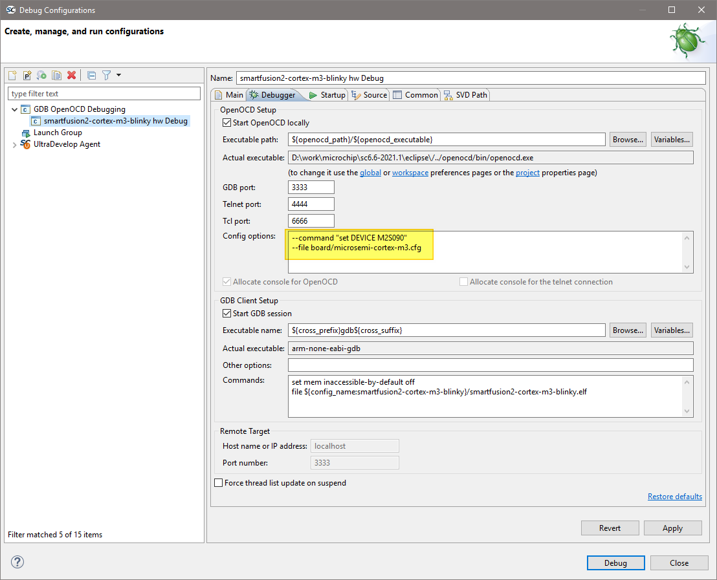Image resolution: width=717 pixels, height=580 pixels.
Task: Toggle Start OpenOCD locally checkbox
Action: point(226,122)
